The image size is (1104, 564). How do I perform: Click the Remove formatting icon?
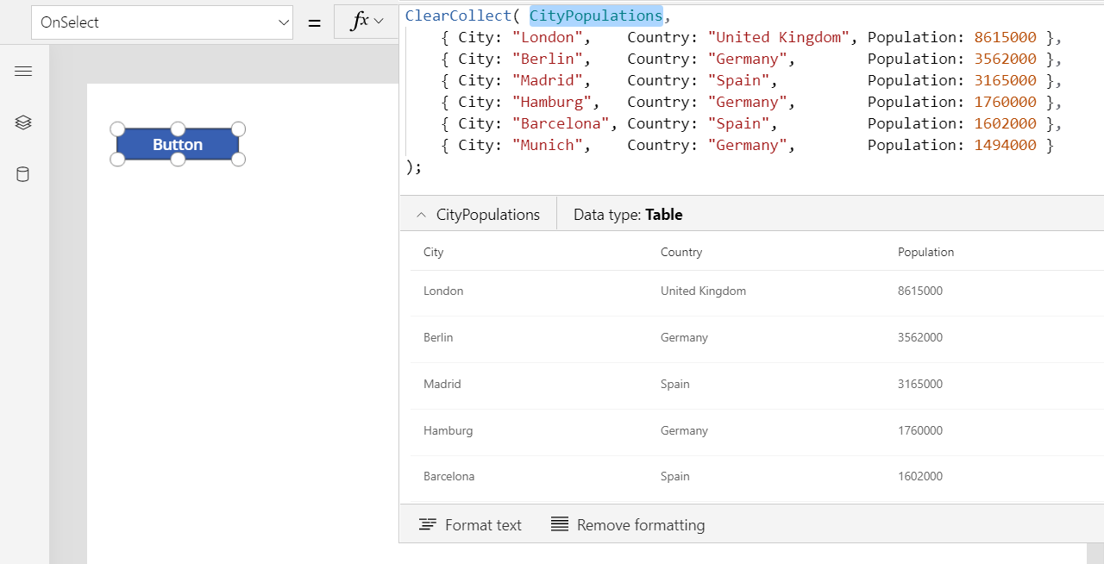click(x=560, y=525)
